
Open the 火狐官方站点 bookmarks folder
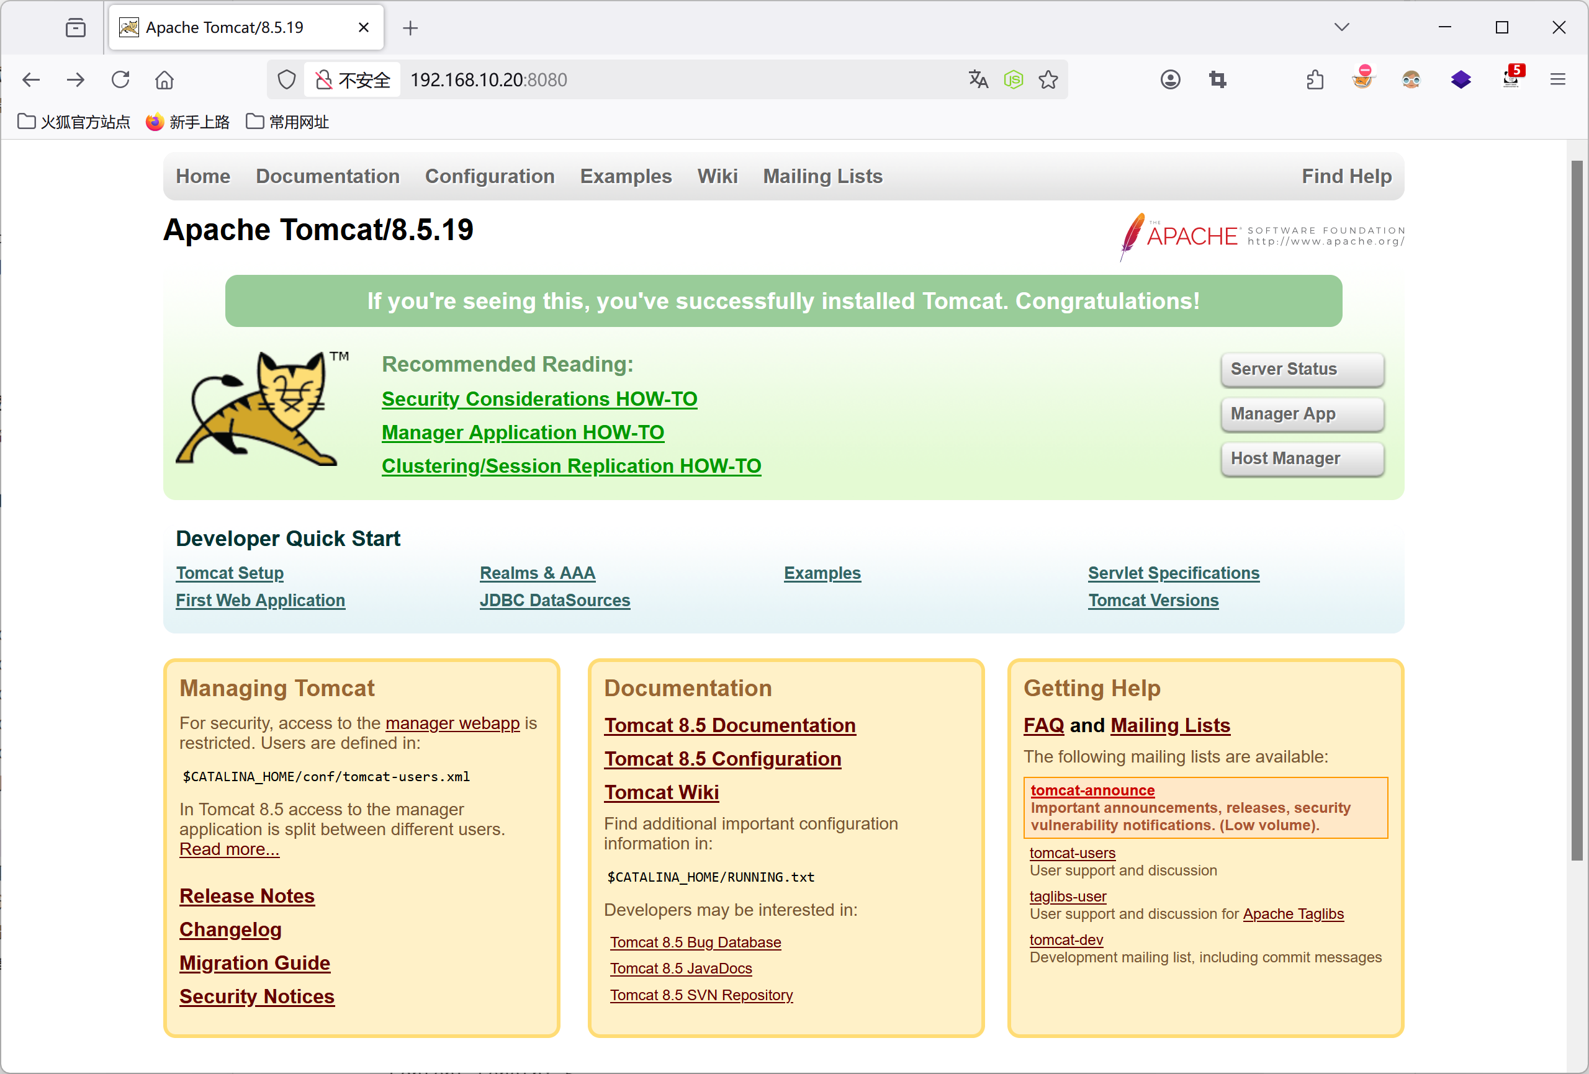click(x=74, y=122)
